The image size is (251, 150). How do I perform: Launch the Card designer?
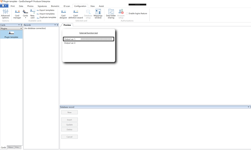click(x=63, y=14)
